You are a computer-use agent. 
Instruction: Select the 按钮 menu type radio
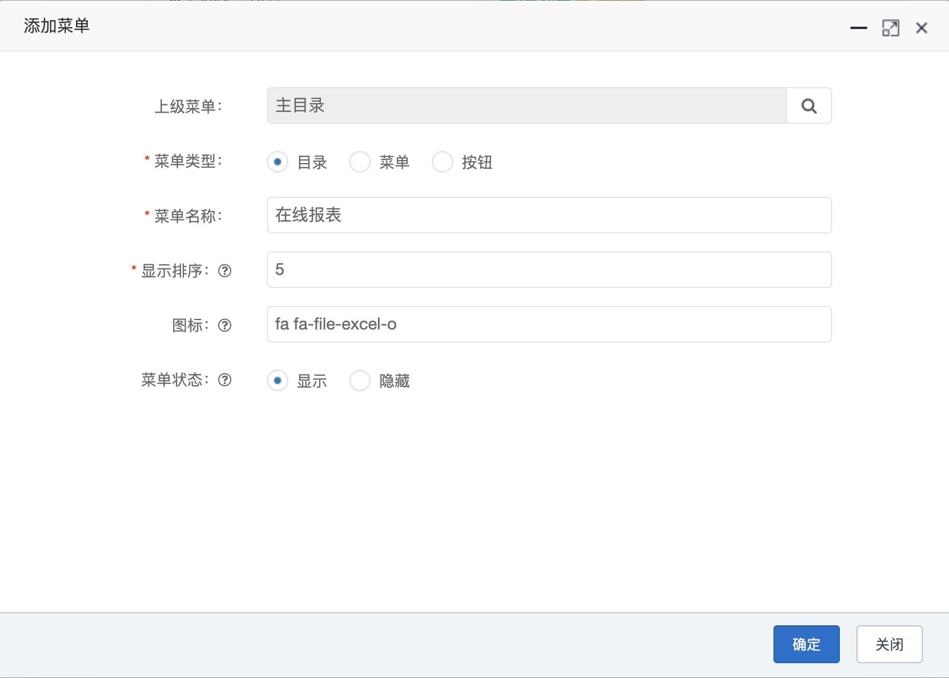(x=442, y=162)
